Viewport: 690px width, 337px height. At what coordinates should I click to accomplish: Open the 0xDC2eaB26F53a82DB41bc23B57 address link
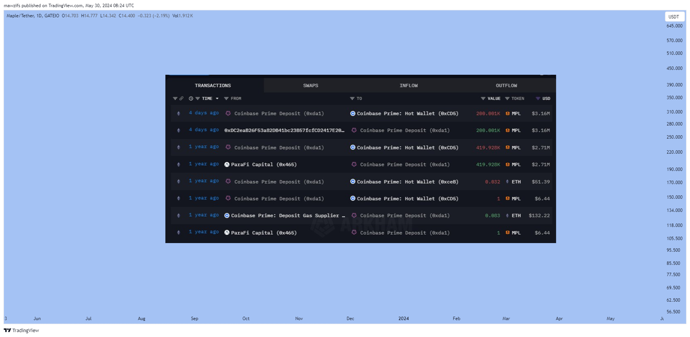pyautogui.click(x=284, y=130)
